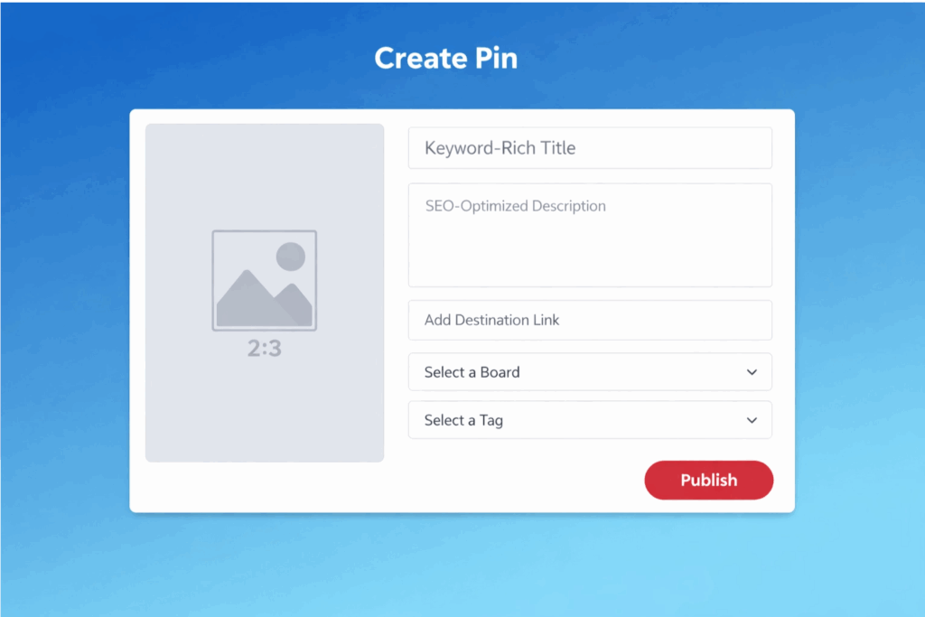Image resolution: width=925 pixels, height=617 pixels.
Task: Click the red Publish button to post pin
Action: pyautogui.click(x=708, y=480)
